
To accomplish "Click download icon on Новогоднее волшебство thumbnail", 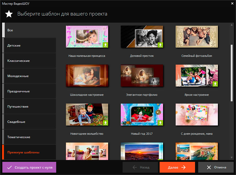I will (105, 123).
